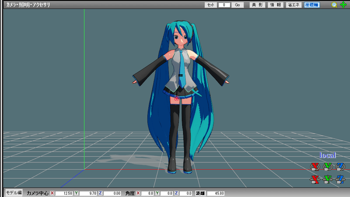Click the 角度 angle Z field
The image size is (350, 197).
tap(186, 193)
